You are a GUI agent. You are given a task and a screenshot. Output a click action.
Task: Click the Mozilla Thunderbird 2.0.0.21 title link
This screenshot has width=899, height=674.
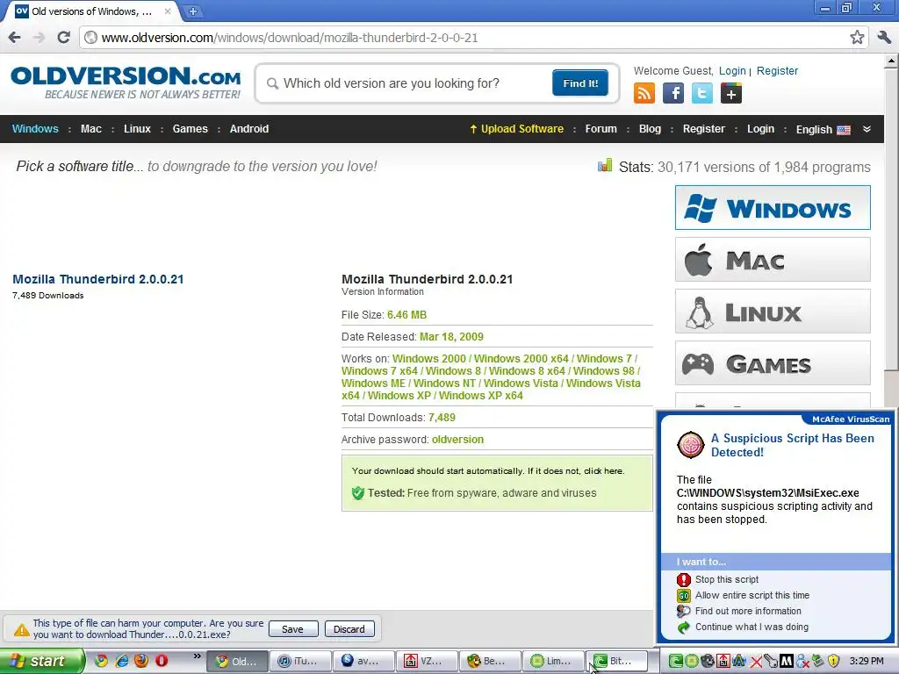(98, 279)
